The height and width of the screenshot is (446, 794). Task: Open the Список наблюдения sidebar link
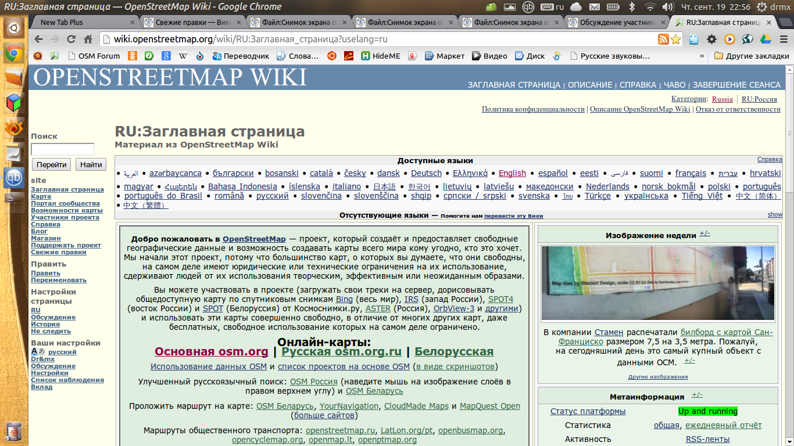pyautogui.click(x=67, y=380)
